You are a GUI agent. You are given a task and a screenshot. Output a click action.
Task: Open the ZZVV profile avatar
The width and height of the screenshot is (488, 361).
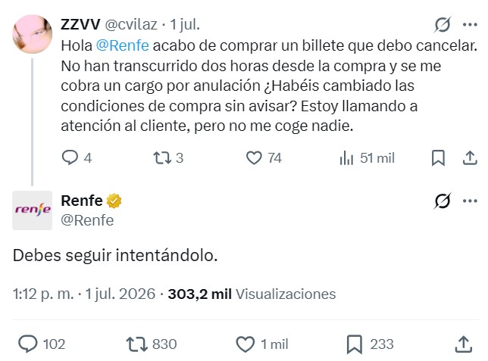(x=33, y=34)
